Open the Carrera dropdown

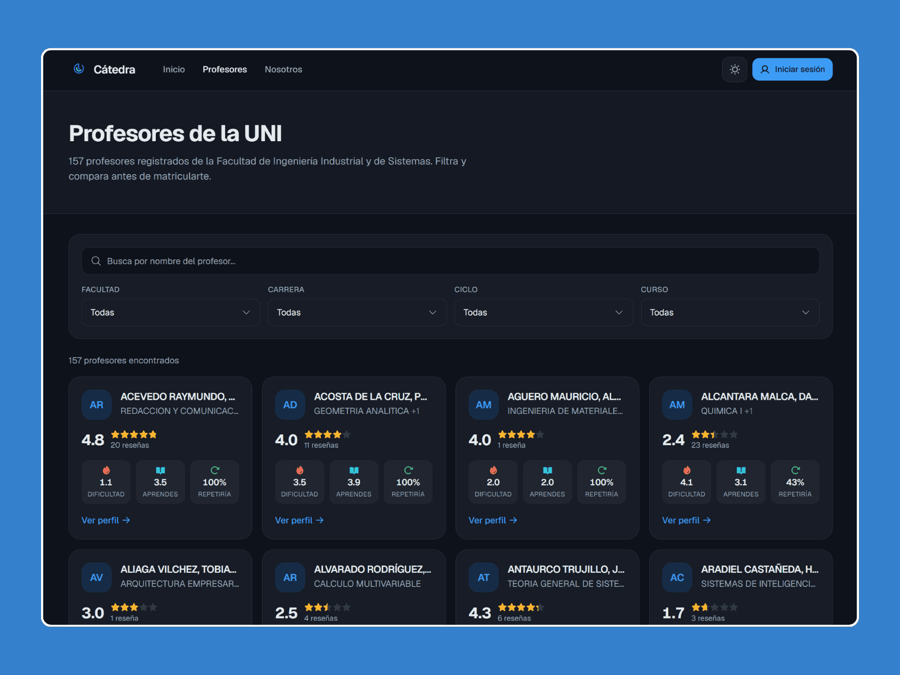click(x=357, y=312)
